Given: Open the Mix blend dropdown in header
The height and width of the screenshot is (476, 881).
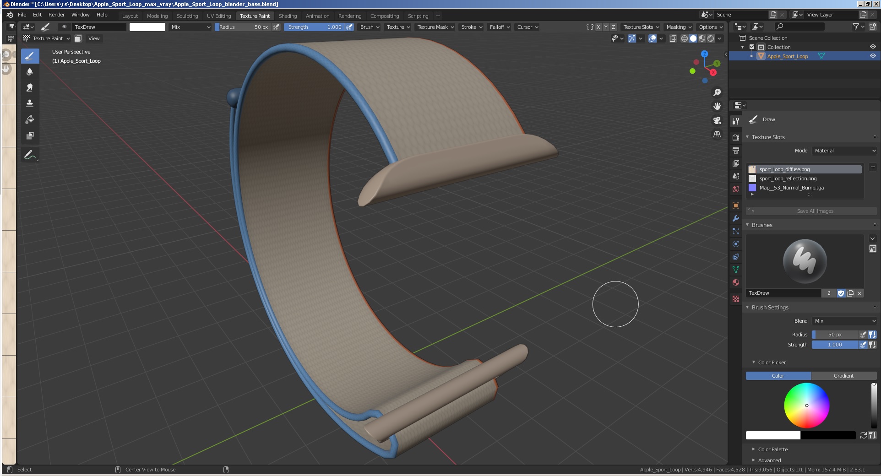Looking at the screenshot, I should (190, 27).
